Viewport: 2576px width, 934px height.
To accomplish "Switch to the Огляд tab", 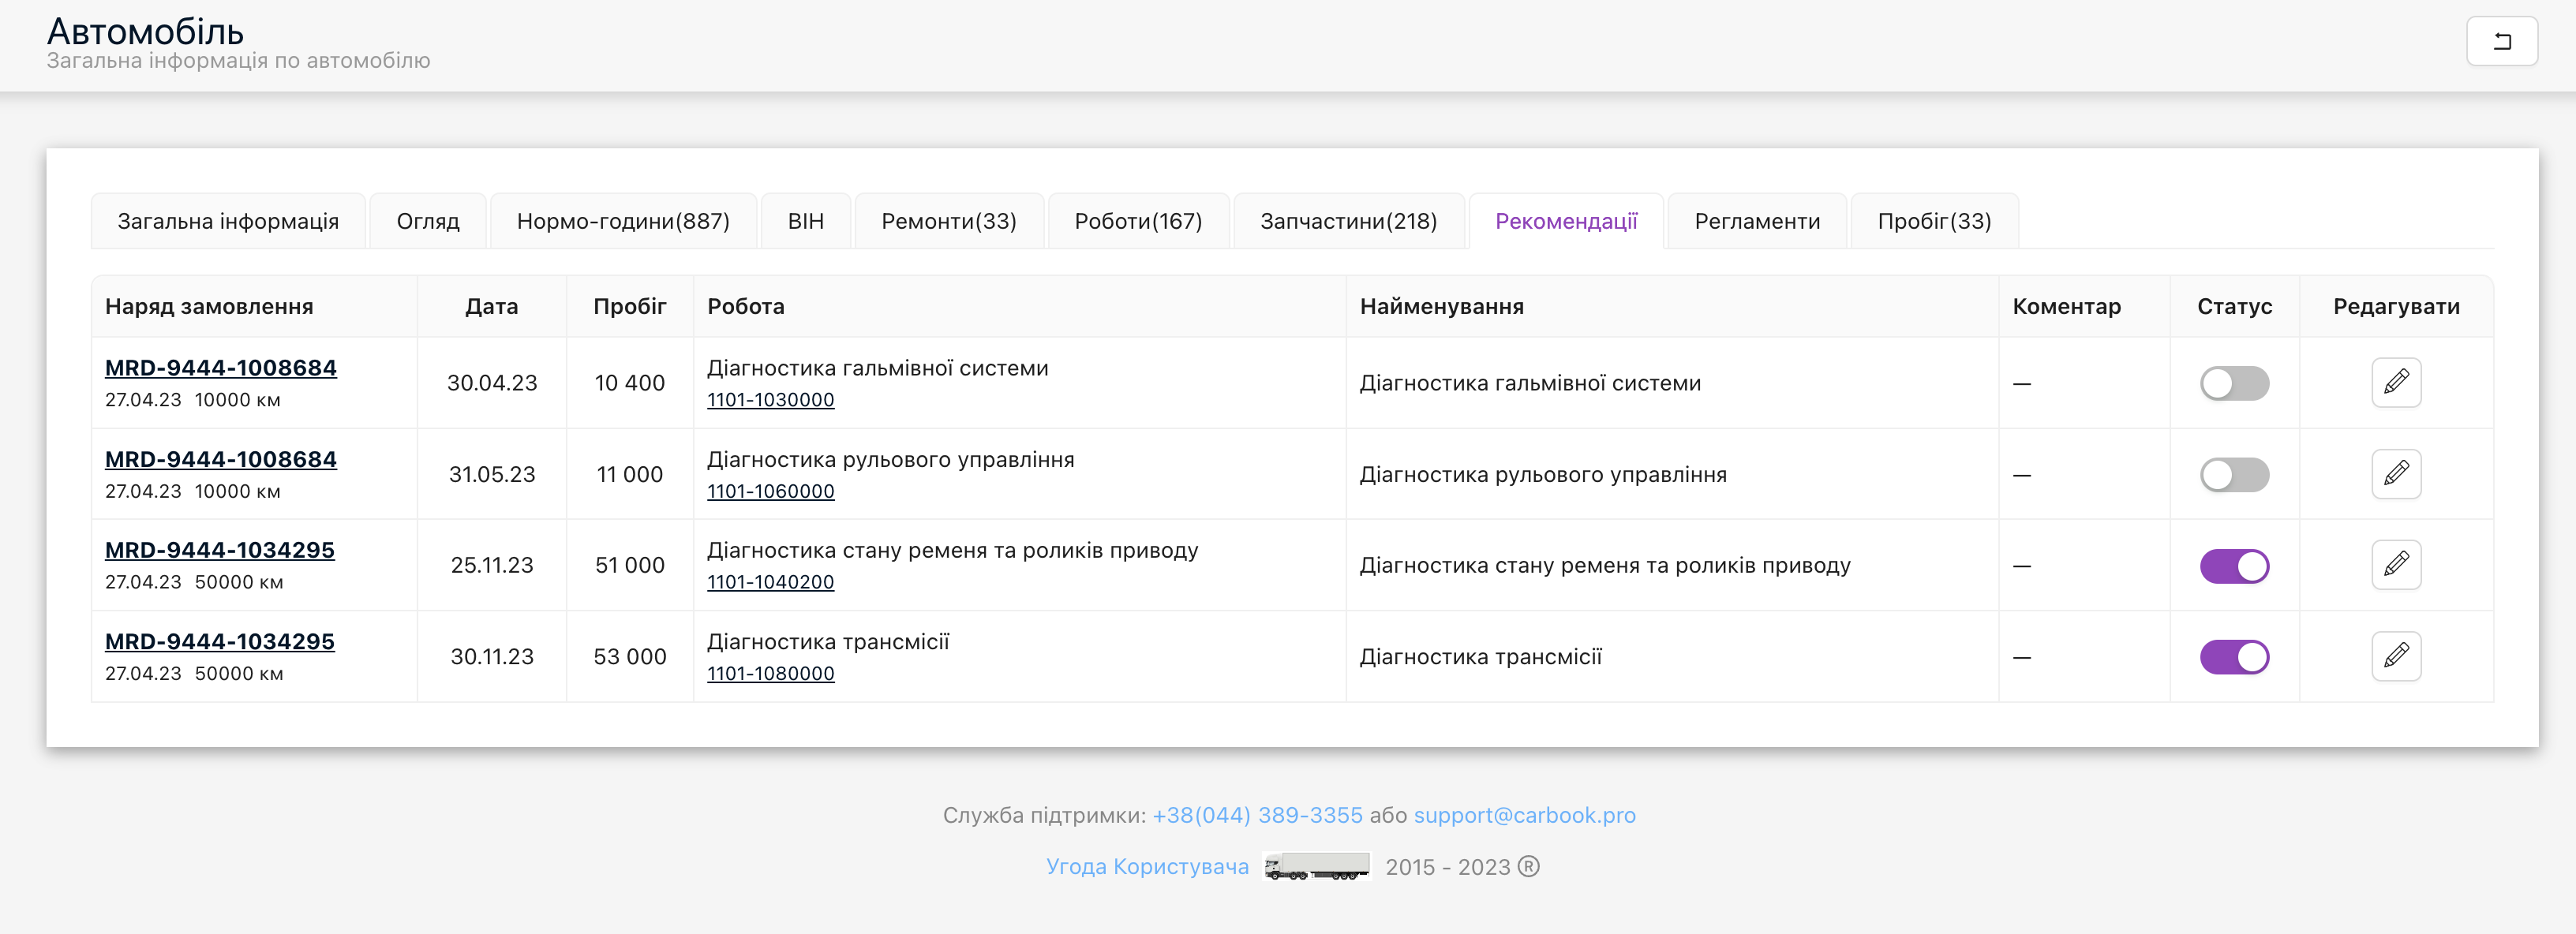I will point(428,221).
